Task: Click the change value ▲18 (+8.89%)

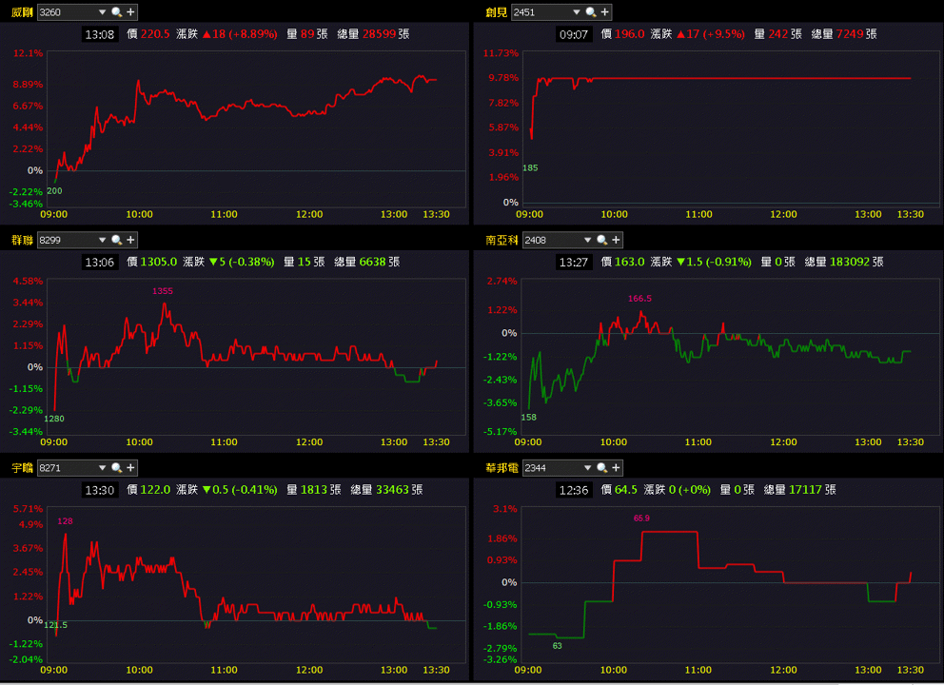Action: pos(240,34)
